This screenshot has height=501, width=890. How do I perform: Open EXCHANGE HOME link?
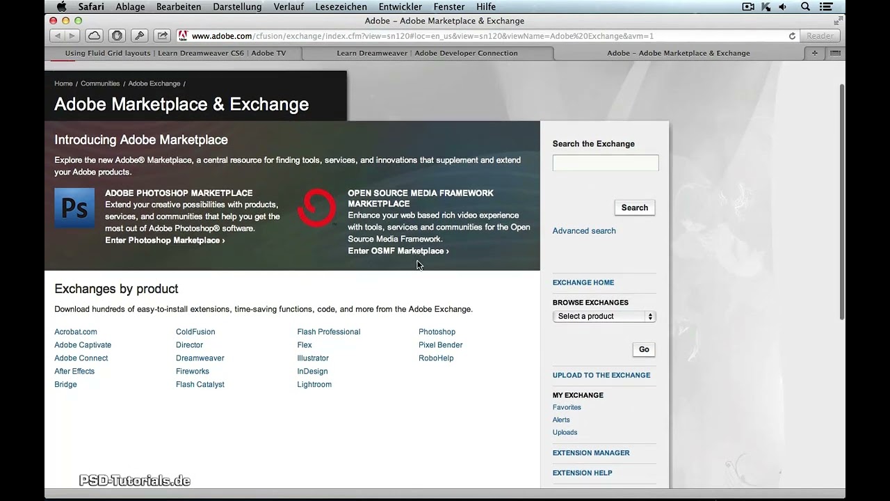click(583, 283)
